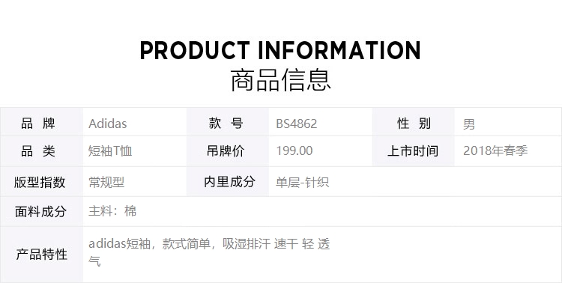Click the 男 gender value
The height and width of the screenshot is (283, 562).
469,124
